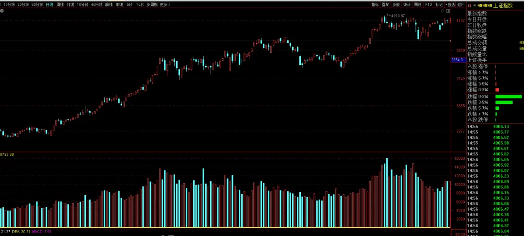The height and width of the screenshot is (236, 524).
Task: Select the 季线 quarterly period
Action: coord(109,5)
